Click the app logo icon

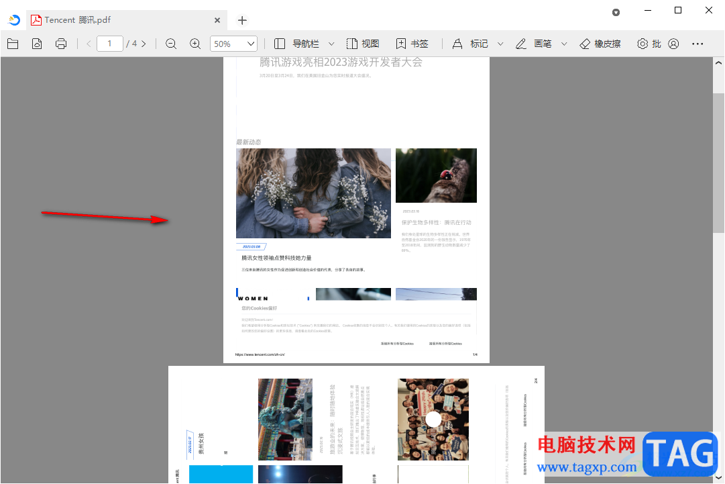14,20
